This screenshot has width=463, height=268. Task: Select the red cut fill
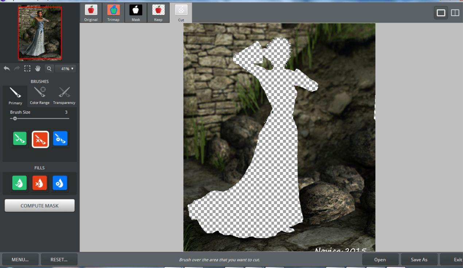(40, 183)
